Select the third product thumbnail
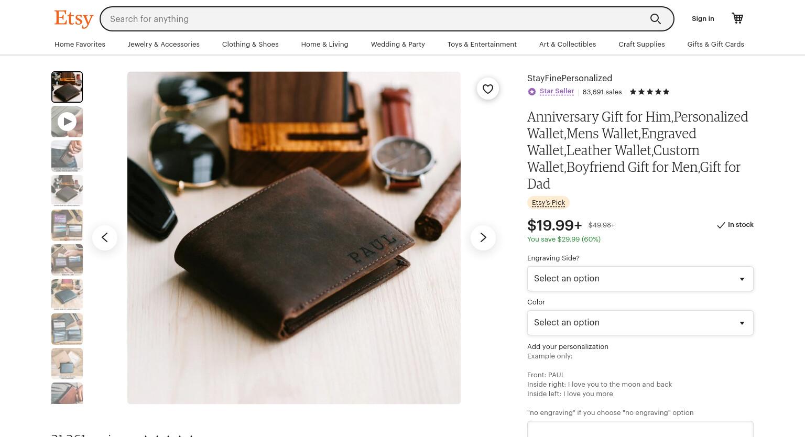805x437 pixels. (x=67, y=156)
